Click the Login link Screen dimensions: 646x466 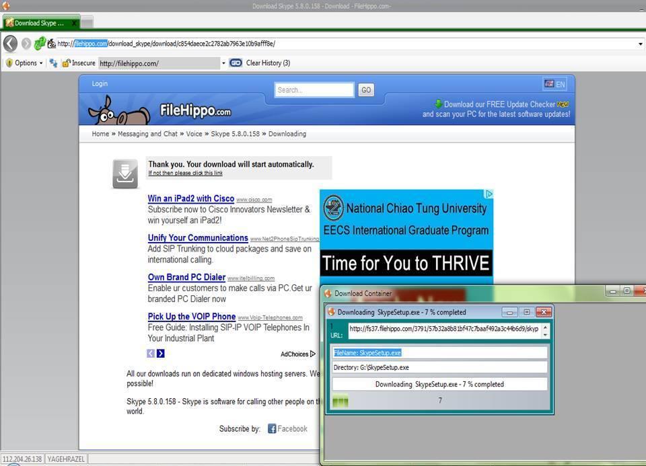(x=100, y=83)
